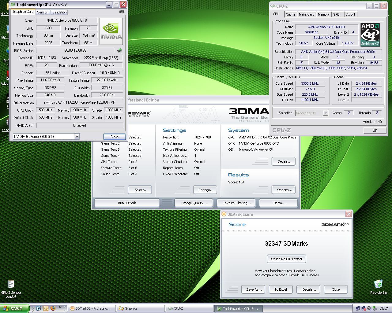This screenshot has width=392, height=313.
Task: Launch Firefox from the Quick Launch bar
Action: pyautogui.click(x=53, y=308)
